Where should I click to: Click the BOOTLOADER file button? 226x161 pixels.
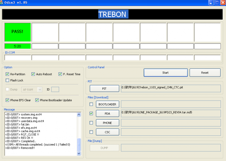108,104
